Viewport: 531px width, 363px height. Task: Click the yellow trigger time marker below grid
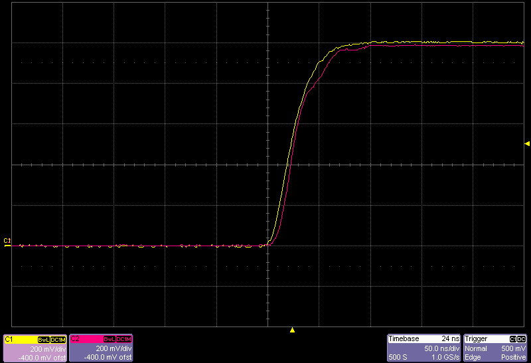[292, 330]
